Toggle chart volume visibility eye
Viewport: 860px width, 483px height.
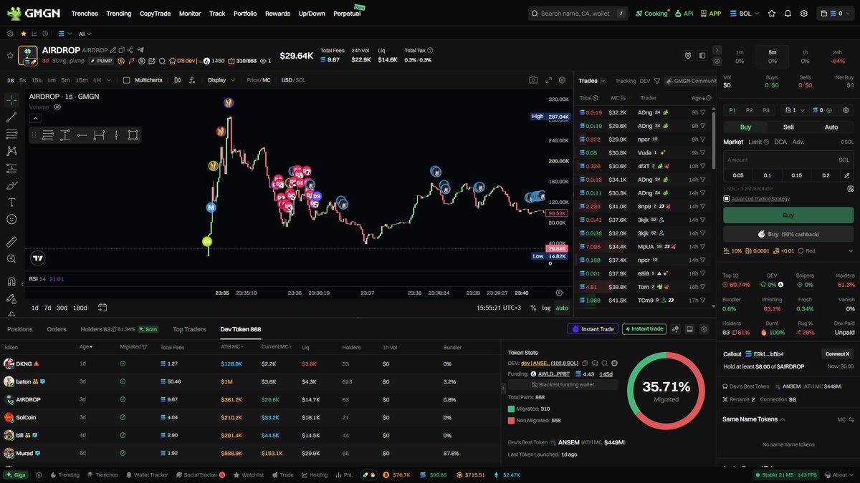click(x=57, y=107)
